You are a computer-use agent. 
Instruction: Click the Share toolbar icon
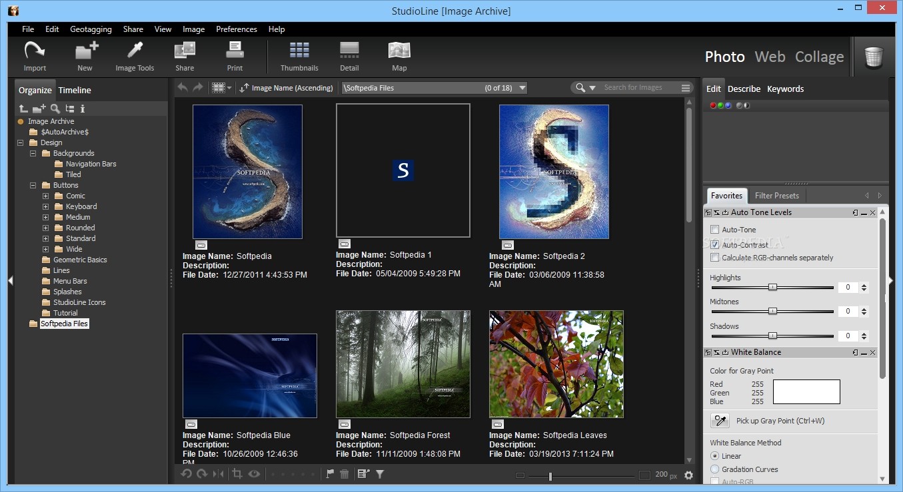pyautogui.click(x=185, y=51)
